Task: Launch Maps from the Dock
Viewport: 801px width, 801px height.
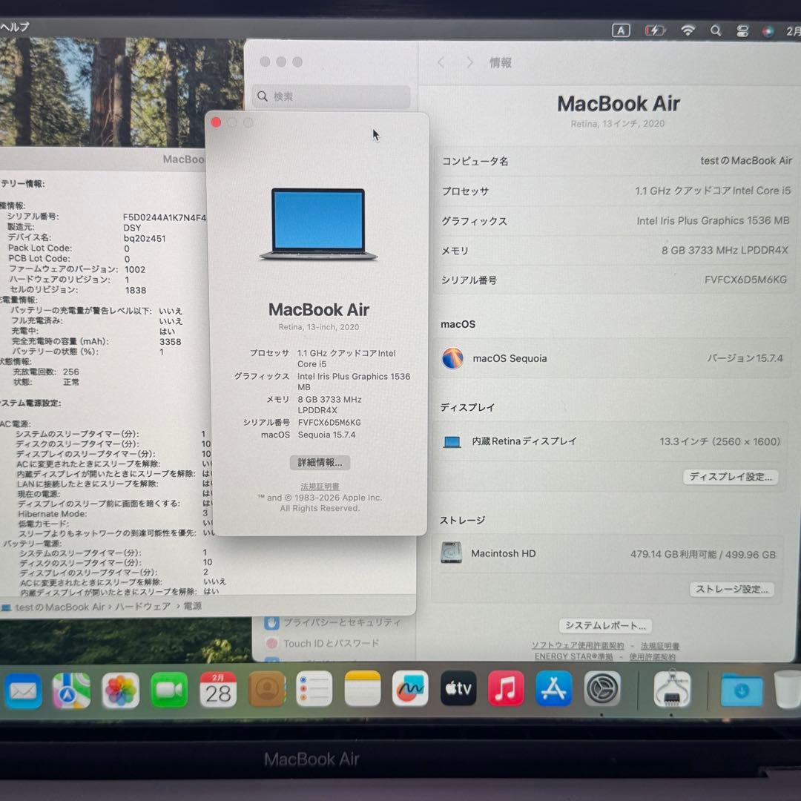Action: 71,690
